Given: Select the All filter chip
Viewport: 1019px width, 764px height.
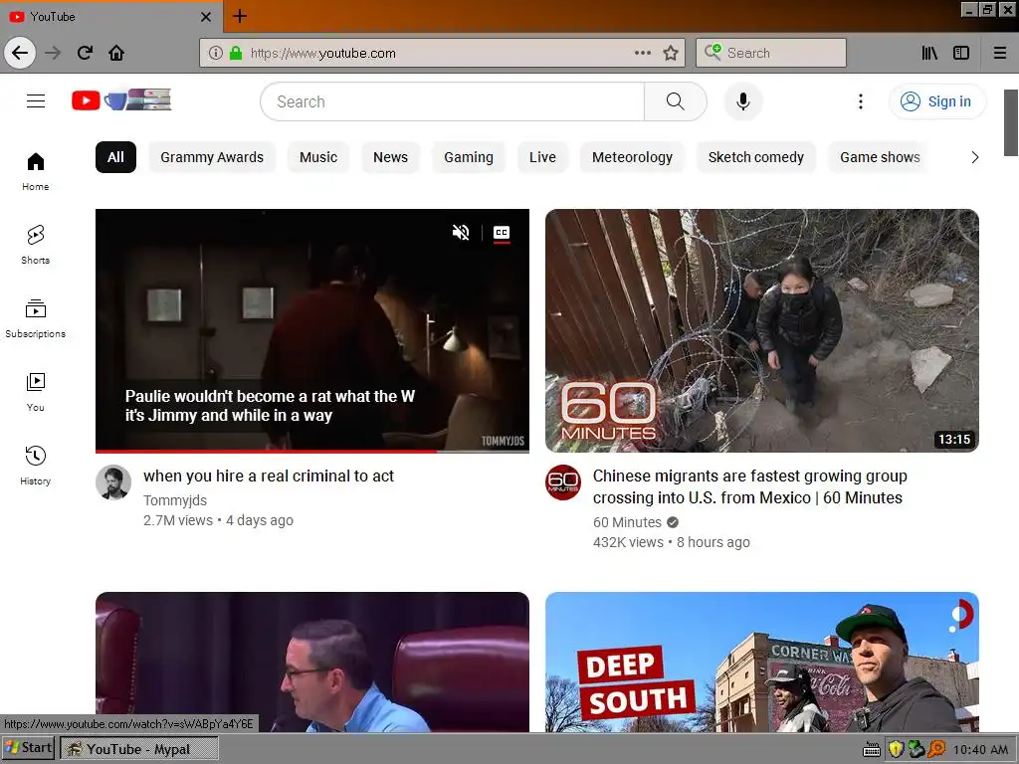Looking at the screenshot, I should (115, 157).
